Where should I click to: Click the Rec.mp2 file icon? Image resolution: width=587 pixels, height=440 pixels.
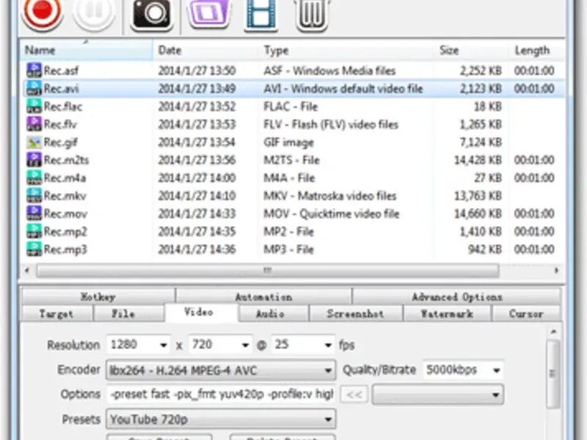coord(34,231)
